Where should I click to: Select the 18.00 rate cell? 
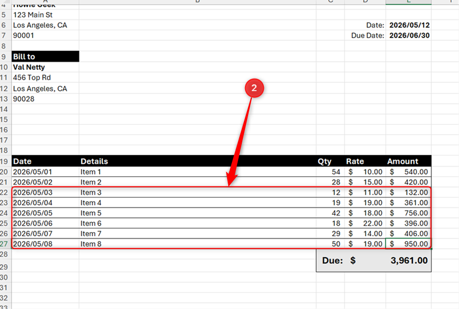click(x=365, y=213)
